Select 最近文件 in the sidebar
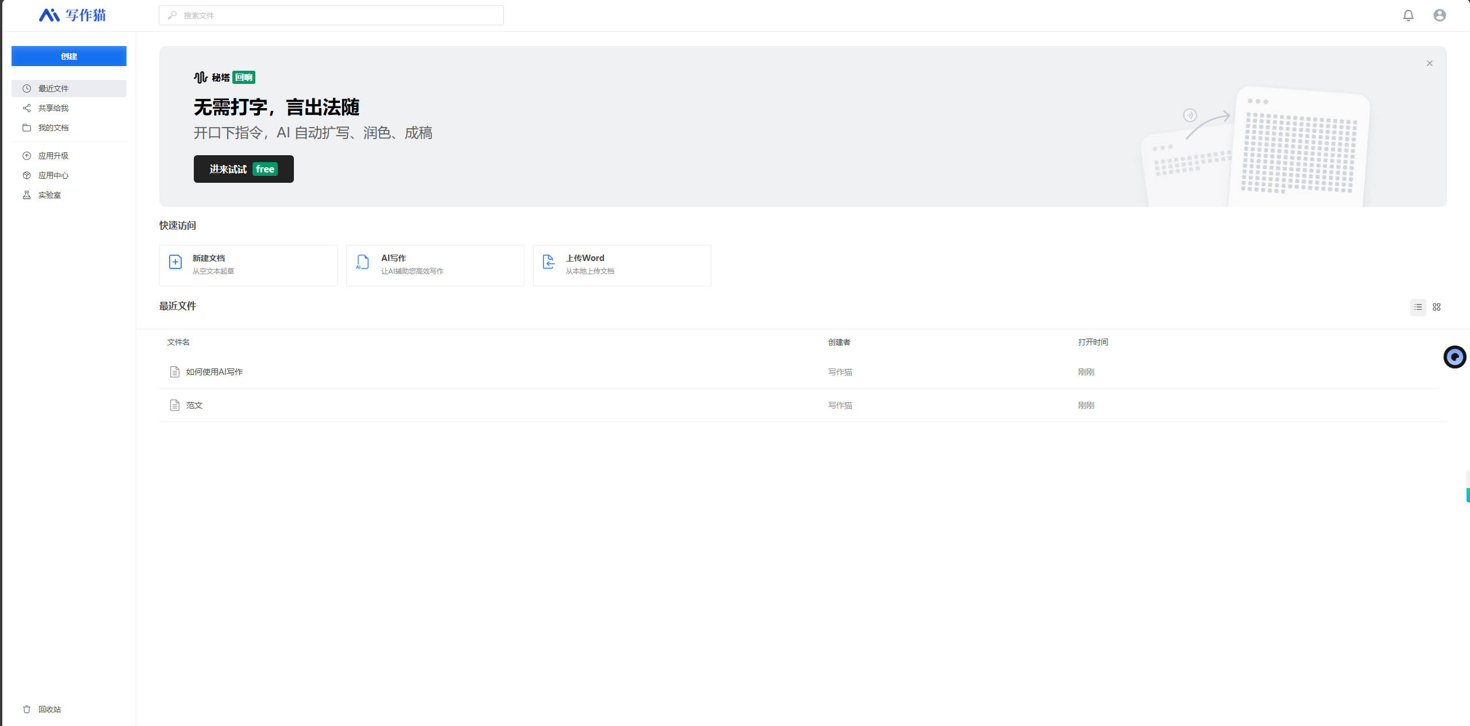Viewport: 1470px width, 726px height. (53, 89)
